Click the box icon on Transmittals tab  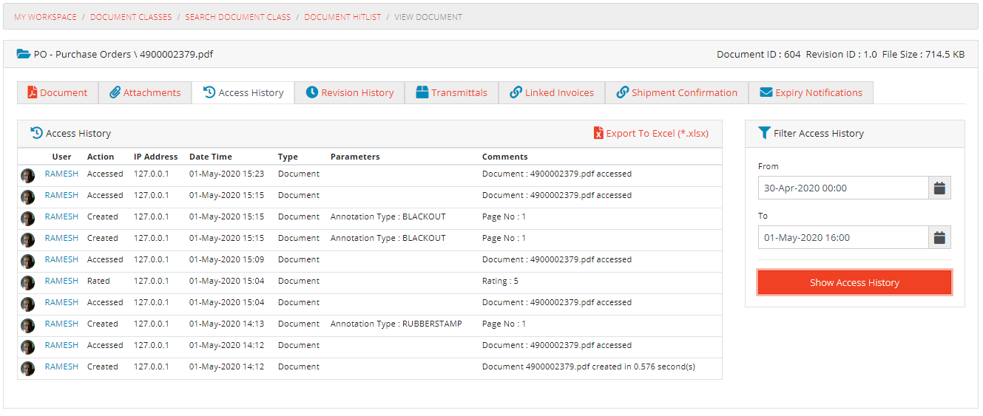coord(422,92)
